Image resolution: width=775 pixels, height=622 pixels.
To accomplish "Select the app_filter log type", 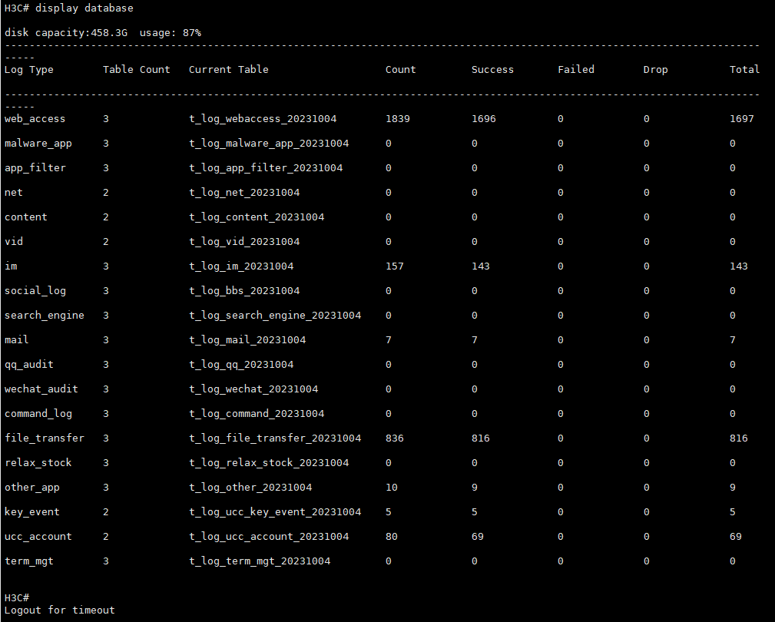I will click(x=35, y=168).
